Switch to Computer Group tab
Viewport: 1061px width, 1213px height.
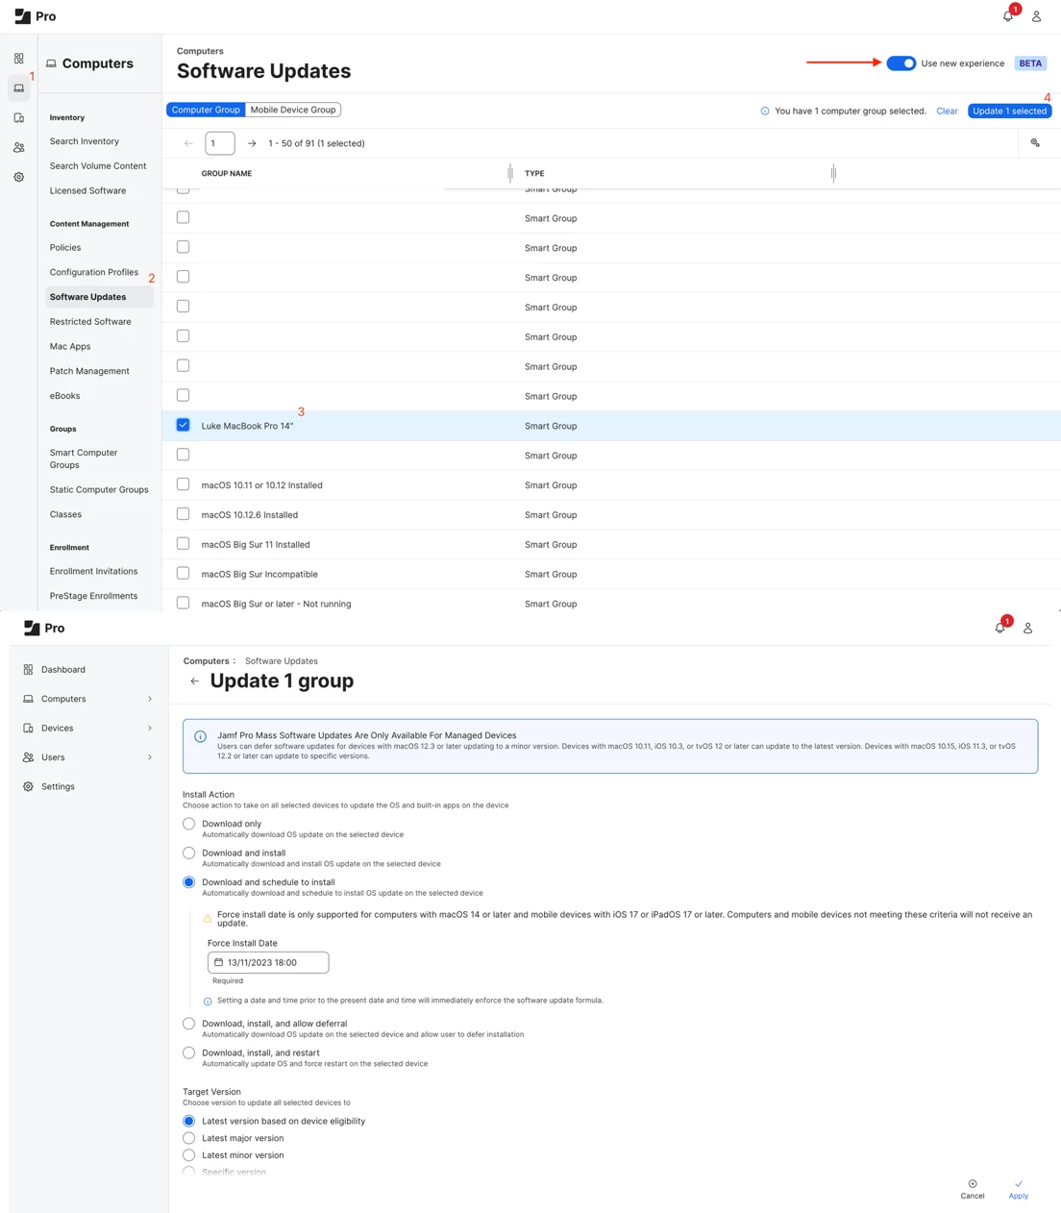pyautogui.click(x=206, y=110)
